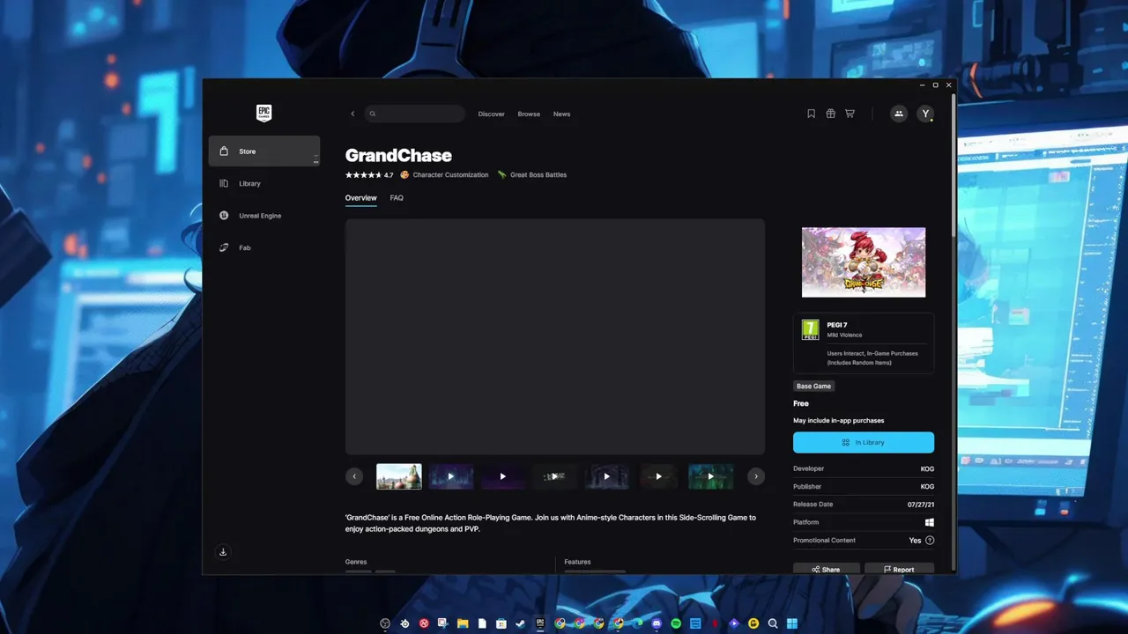1128x634 pixels.
Task: Open the Library section in sidebar
Action: [x=264, y=183]
